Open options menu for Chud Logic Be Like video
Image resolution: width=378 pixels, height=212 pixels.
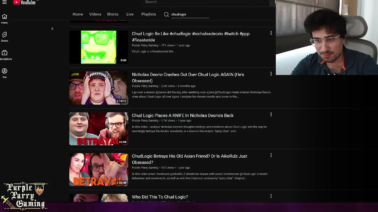[x=271, y=33]
